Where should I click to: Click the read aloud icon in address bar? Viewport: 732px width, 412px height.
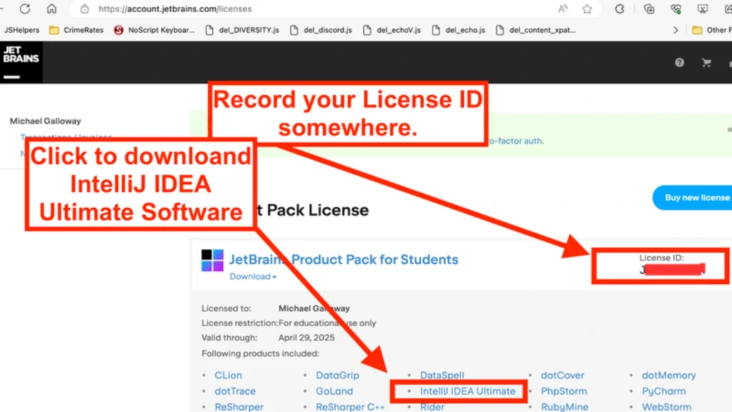563,9
